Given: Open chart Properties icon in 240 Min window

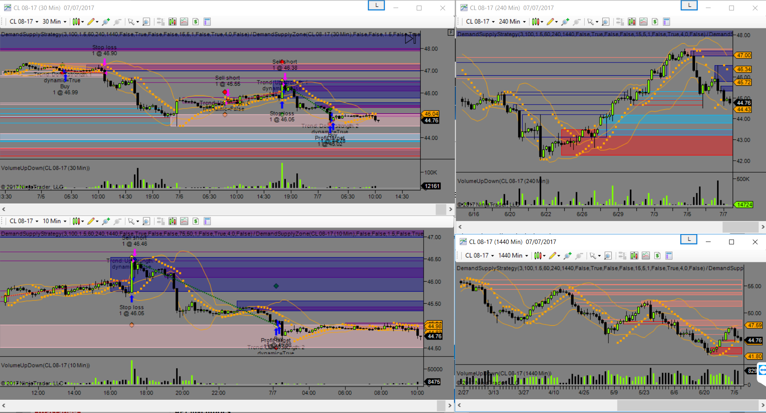Looking at the screenshot, I should click(x=667, y=22).
